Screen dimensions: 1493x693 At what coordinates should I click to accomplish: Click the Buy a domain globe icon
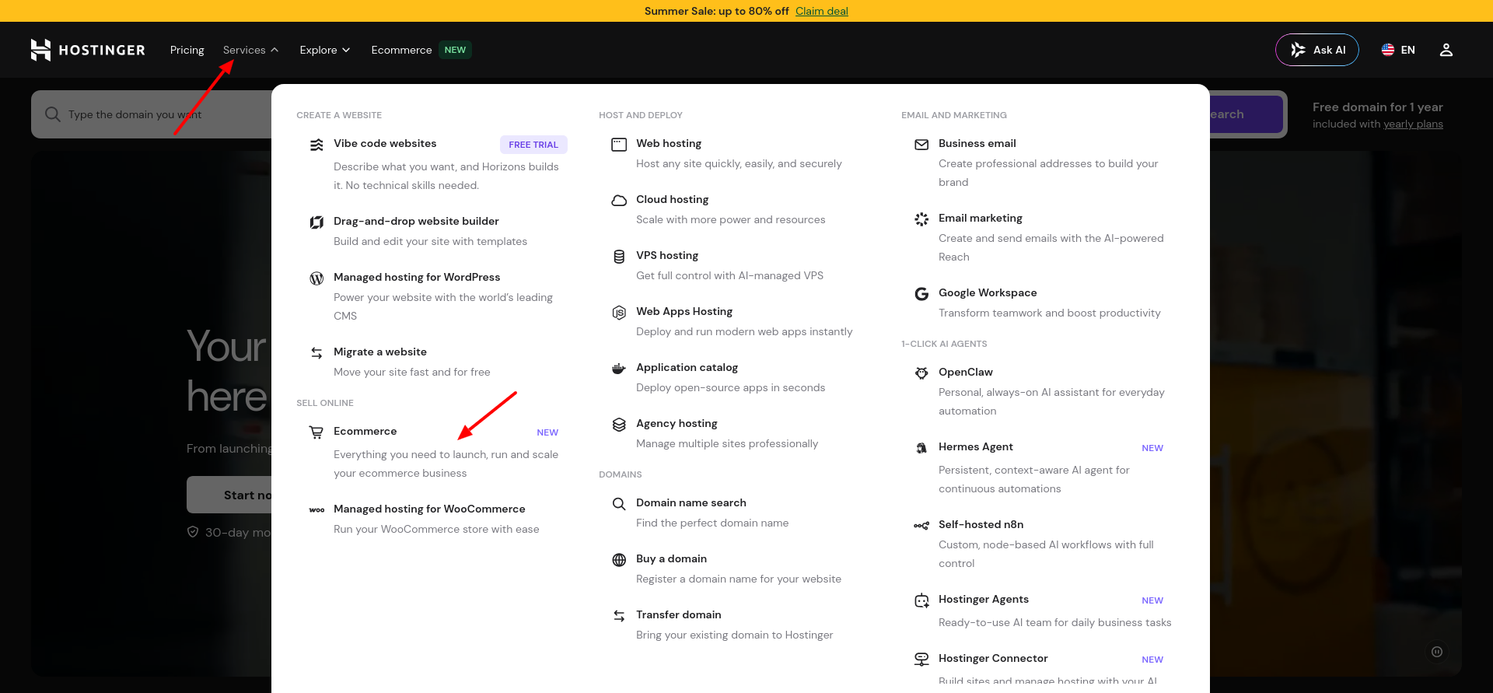pyautogui.click(x=619, y=560)
